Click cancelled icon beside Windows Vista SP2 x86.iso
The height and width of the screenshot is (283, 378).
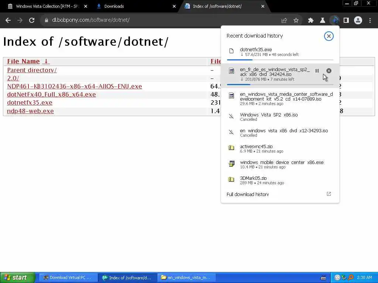coord(231,116)
